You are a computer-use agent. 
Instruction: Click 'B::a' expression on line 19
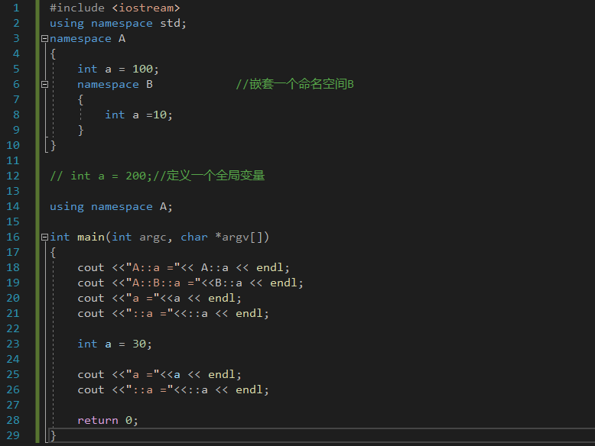pos(229,283)
